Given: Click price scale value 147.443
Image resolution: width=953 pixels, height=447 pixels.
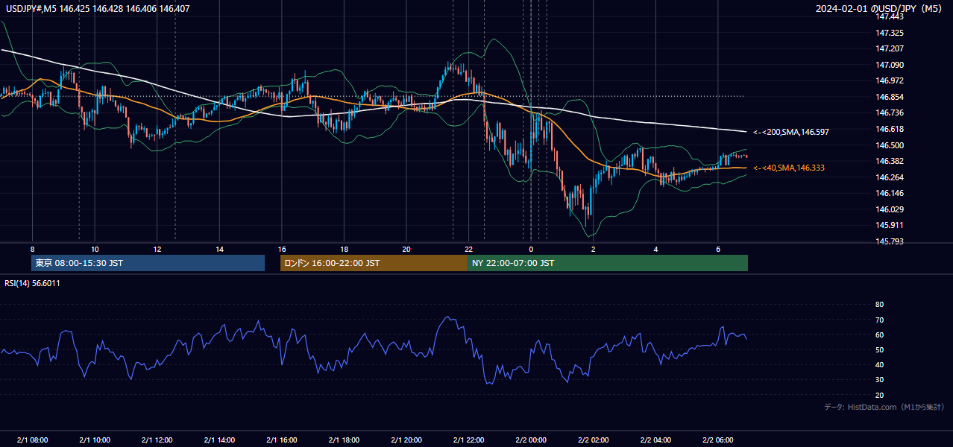Looking at the screenshot, I should click(890, 17).
